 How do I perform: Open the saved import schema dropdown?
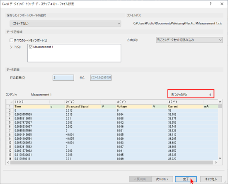click(65, 24)
